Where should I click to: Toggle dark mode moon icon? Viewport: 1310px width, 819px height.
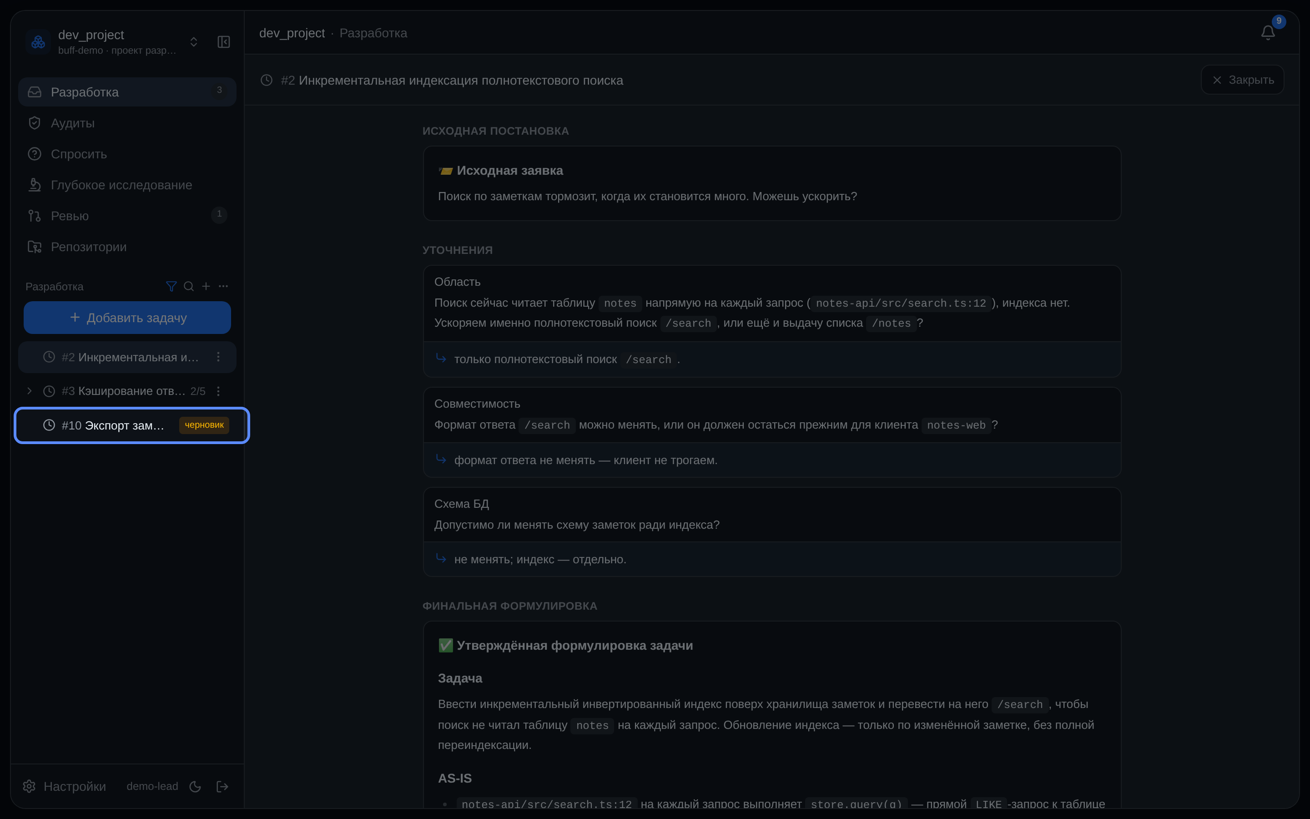(x=196, y=787)
